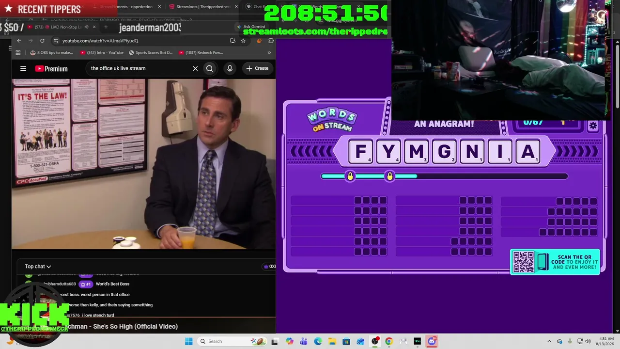Open the 'Sports Scores Bot D...' bookmark
This screenshot has width=620, height=349.
(x=150, y=52)
